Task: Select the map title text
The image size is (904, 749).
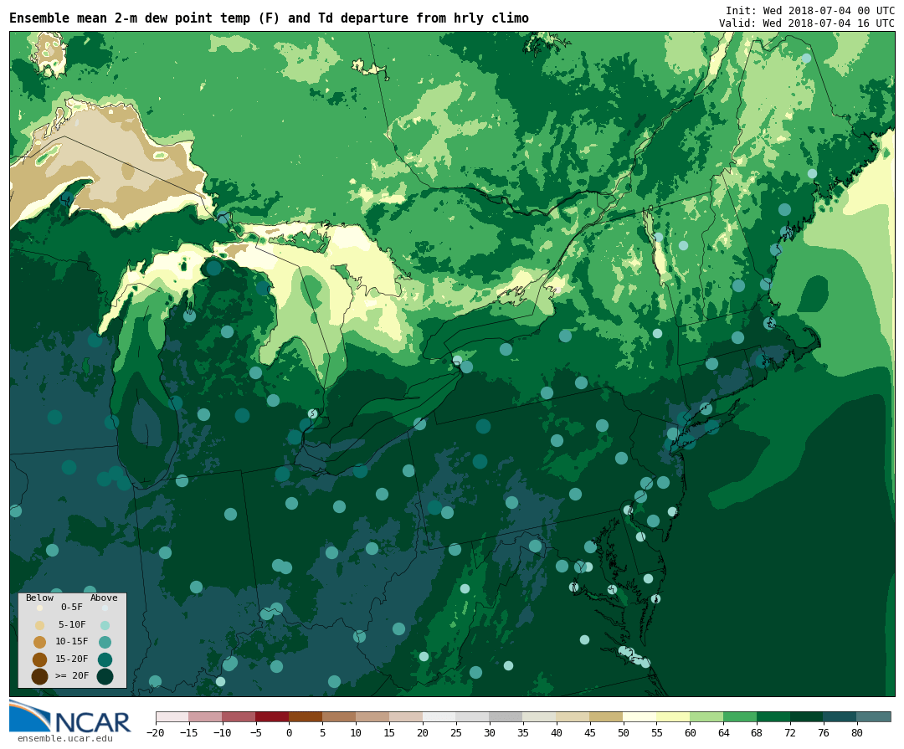Action: (269, 18)
